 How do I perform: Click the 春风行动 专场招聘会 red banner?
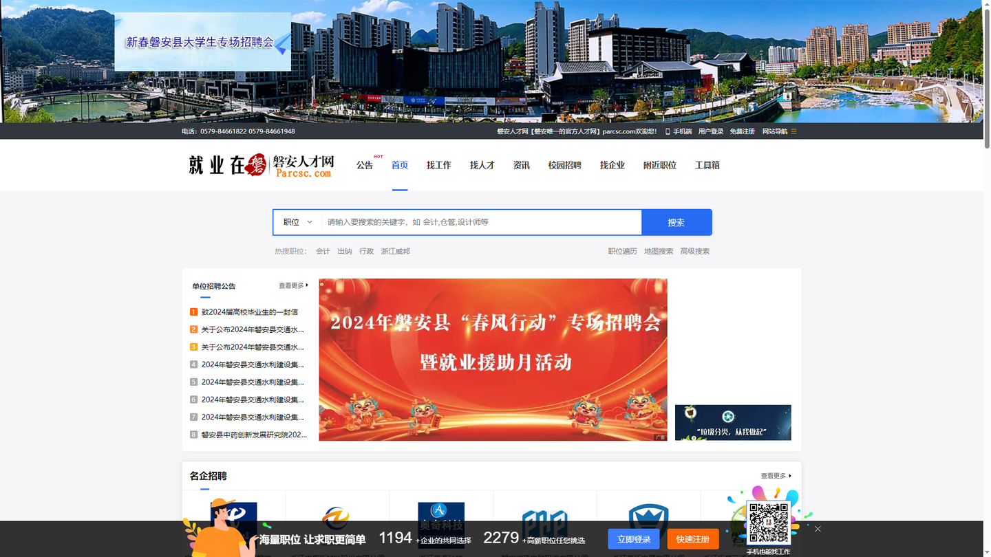(x=493, y=360)
